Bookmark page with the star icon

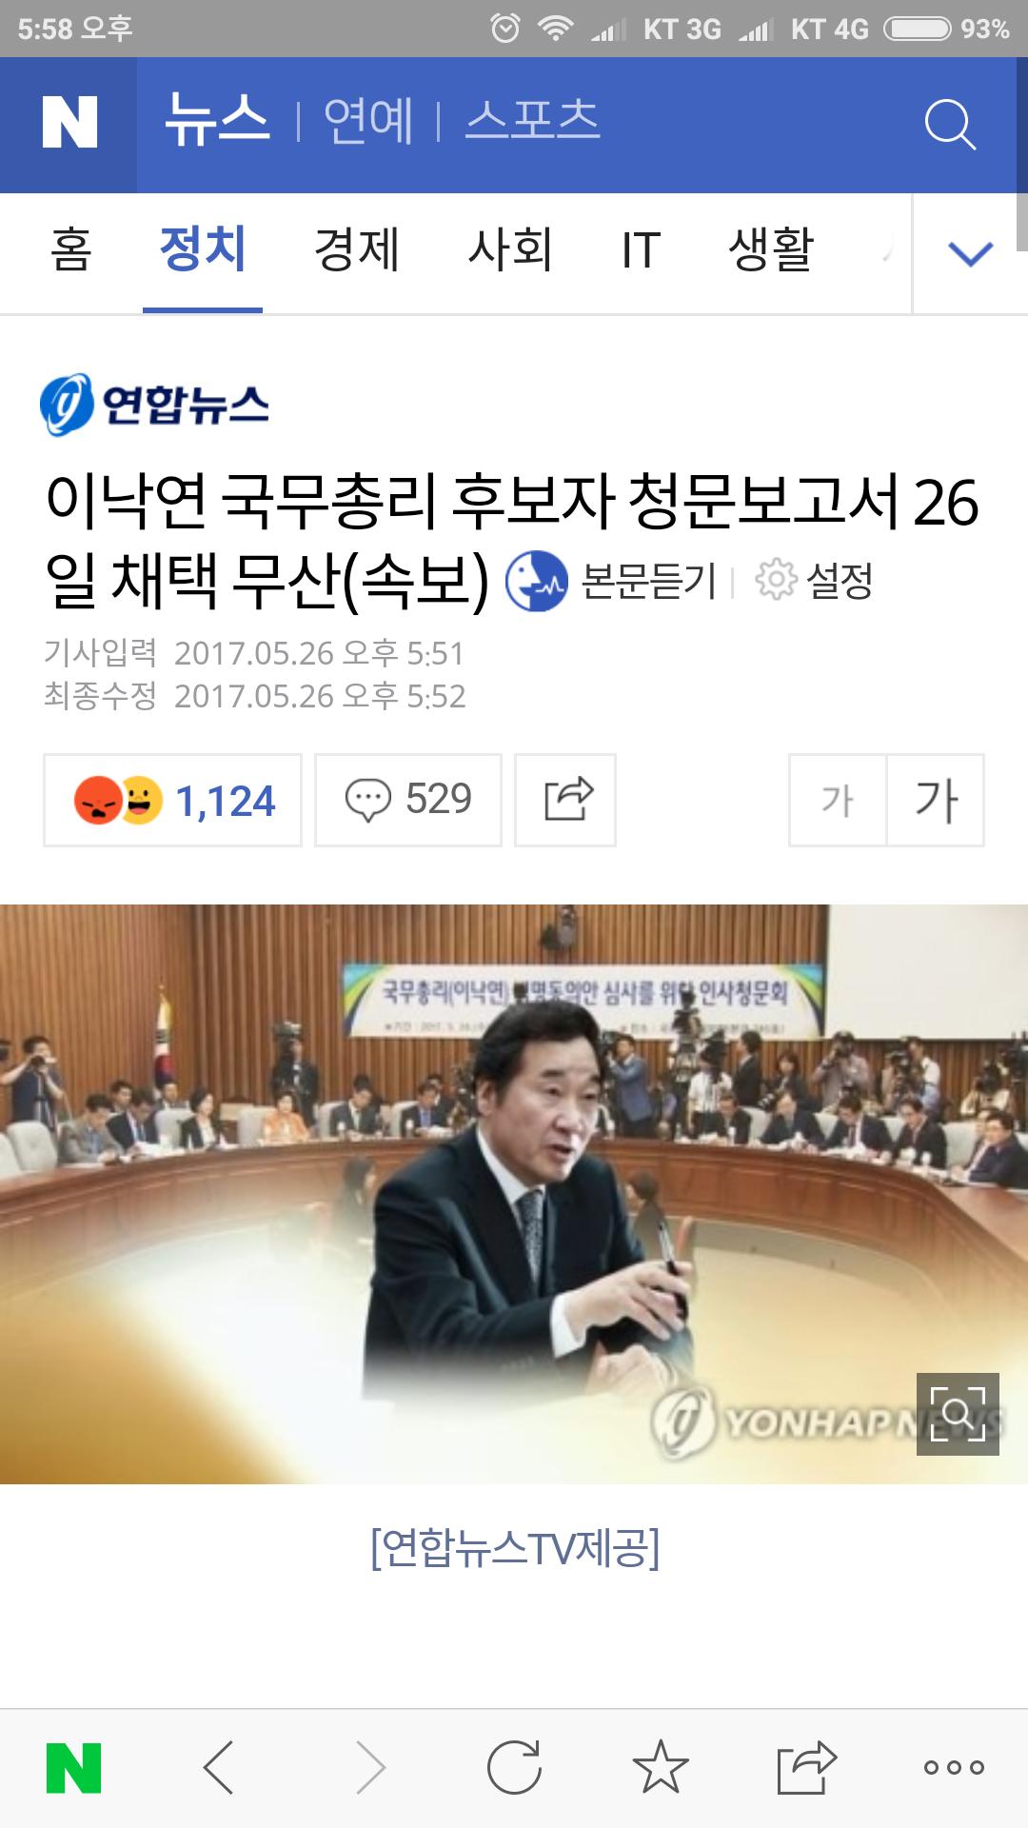[x=661, y=1767]
